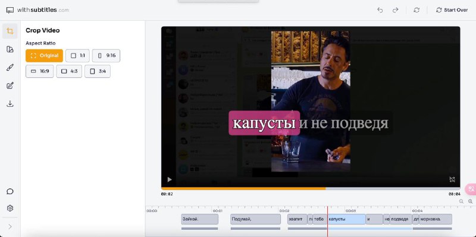Open the edit subtitles pencil icon
The height and width of the screenshot is (237, 476).
10,86
